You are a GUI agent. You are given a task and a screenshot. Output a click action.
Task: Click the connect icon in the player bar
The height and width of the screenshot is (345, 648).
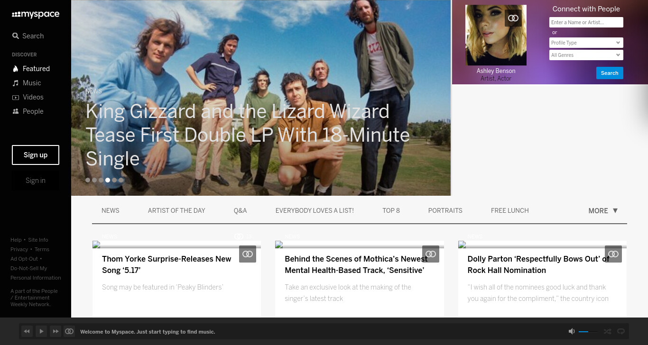(x=69, y=331)
